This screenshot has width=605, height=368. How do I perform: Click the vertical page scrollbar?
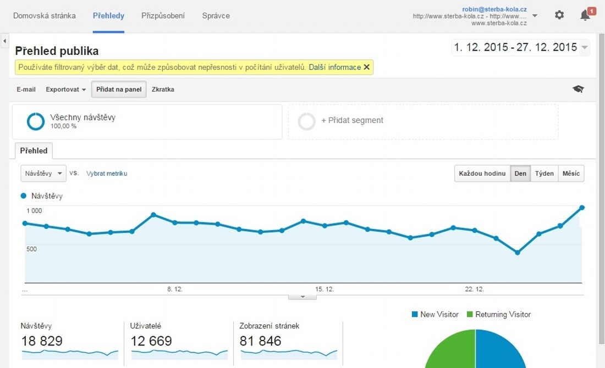(602, 189)
